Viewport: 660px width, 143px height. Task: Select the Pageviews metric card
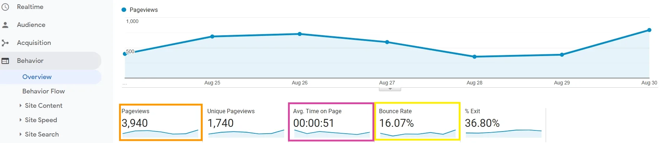(161, 123)
